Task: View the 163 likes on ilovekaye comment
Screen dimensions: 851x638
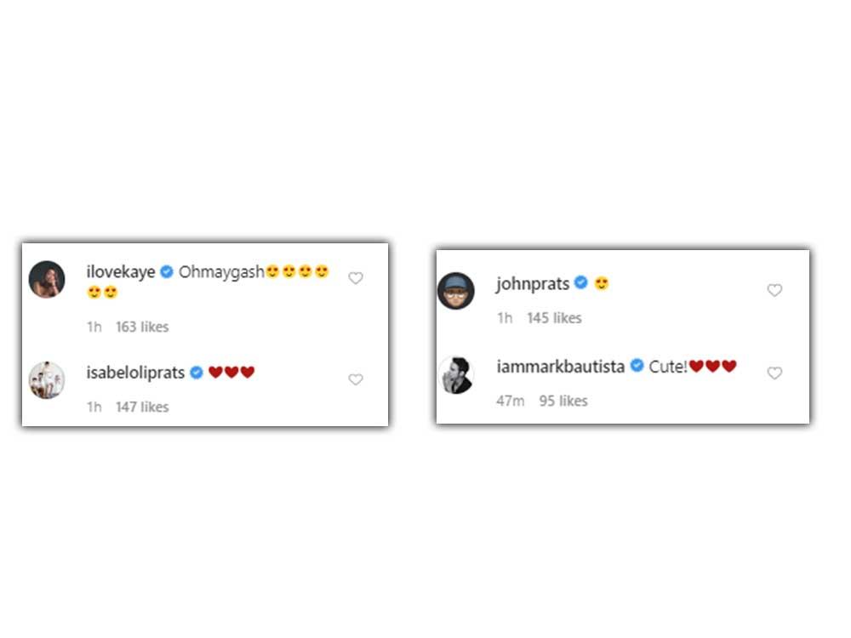Action: coord(142,328)
